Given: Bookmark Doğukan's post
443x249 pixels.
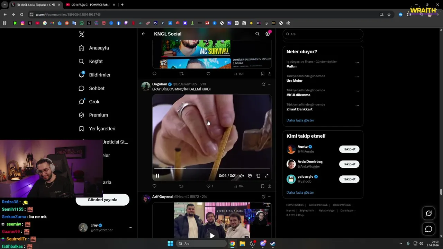Looking at the screenshot, I should click(x=262, y=186).
